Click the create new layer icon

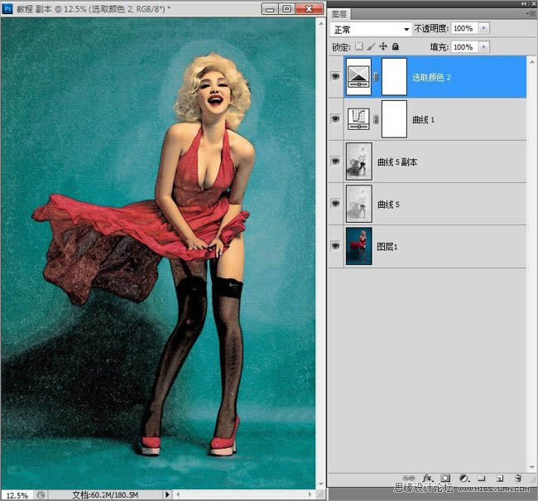click(500, 478)
